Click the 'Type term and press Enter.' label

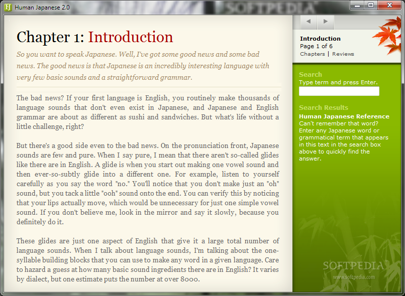[338, 82]
